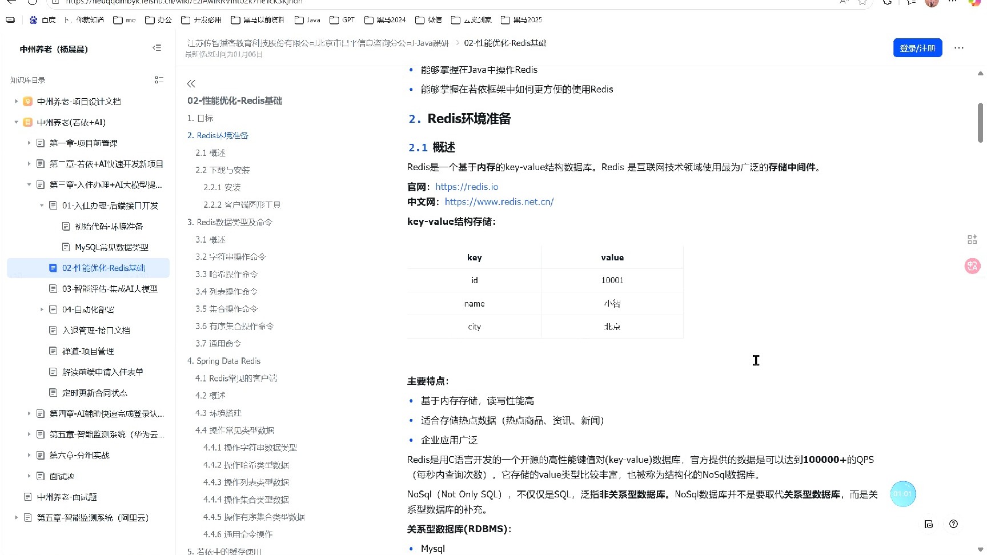Click the page vertical scrollbar thumb
Viewport: 987px width, 555px height.
980,122
